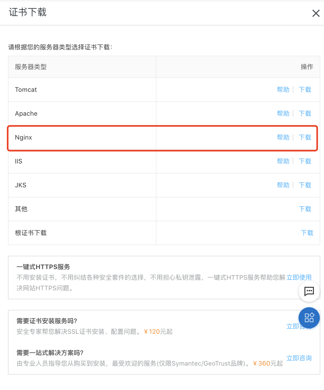Click the 操作 column header

[x=307, y=67]
